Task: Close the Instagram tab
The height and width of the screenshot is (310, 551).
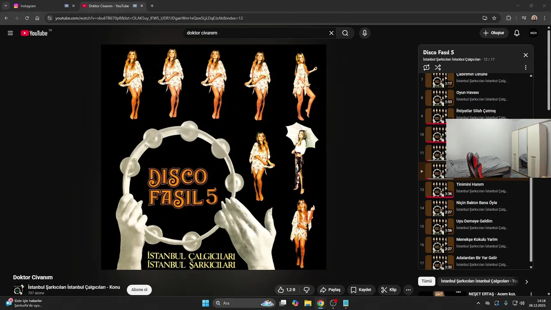Action: 73,6
